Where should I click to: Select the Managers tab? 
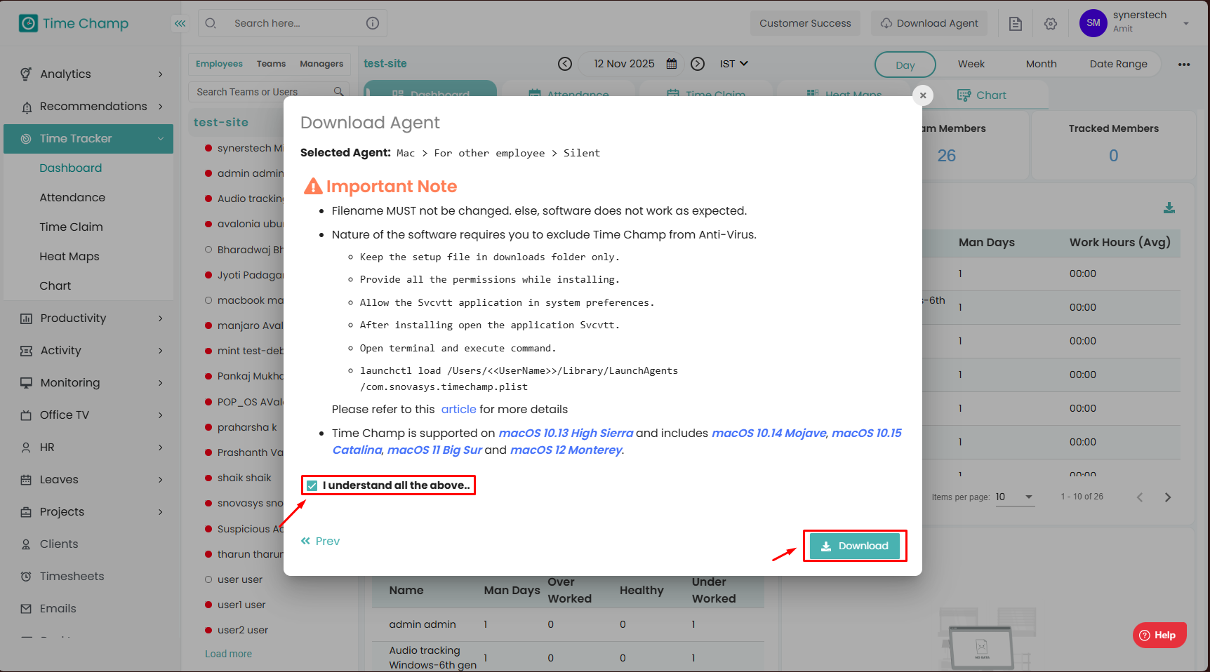pyautogui.click(x=321, y=64)
